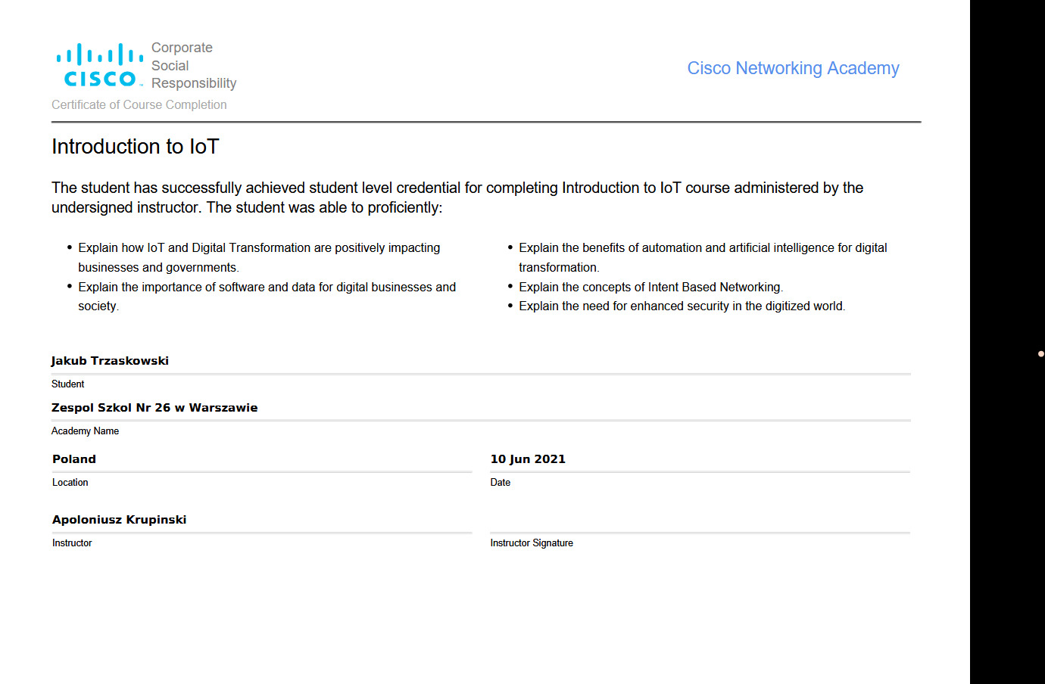
Task: Click the Academy Name label
Action: (x=85, y=431)
